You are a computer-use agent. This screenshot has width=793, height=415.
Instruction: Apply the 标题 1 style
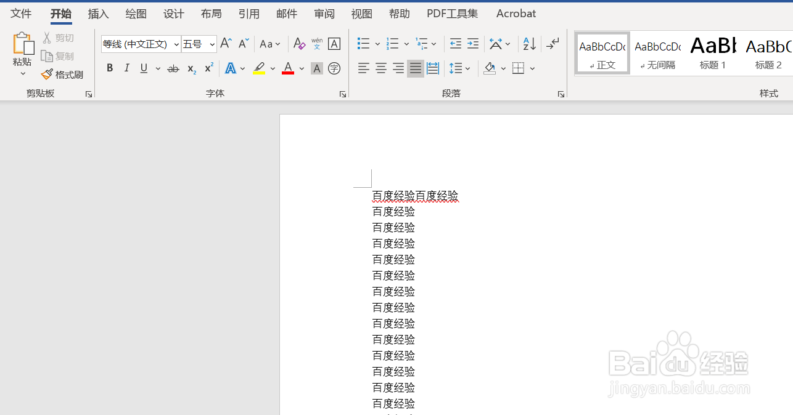tap(713, 52)
